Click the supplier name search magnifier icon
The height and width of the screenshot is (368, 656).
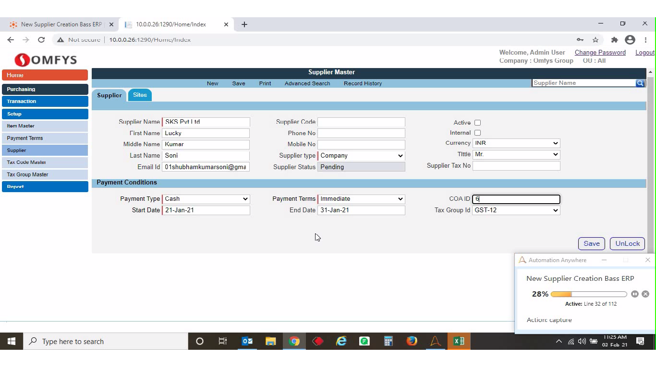click(x=640, y=83)
